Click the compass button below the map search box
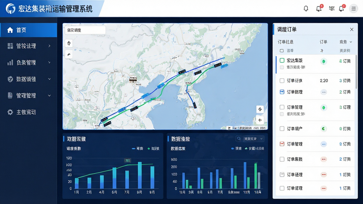The height and width of the screenshot is (204, 363). coord(69,43)
